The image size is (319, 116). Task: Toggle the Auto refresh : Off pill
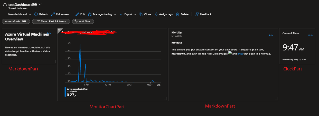point(16,22)
